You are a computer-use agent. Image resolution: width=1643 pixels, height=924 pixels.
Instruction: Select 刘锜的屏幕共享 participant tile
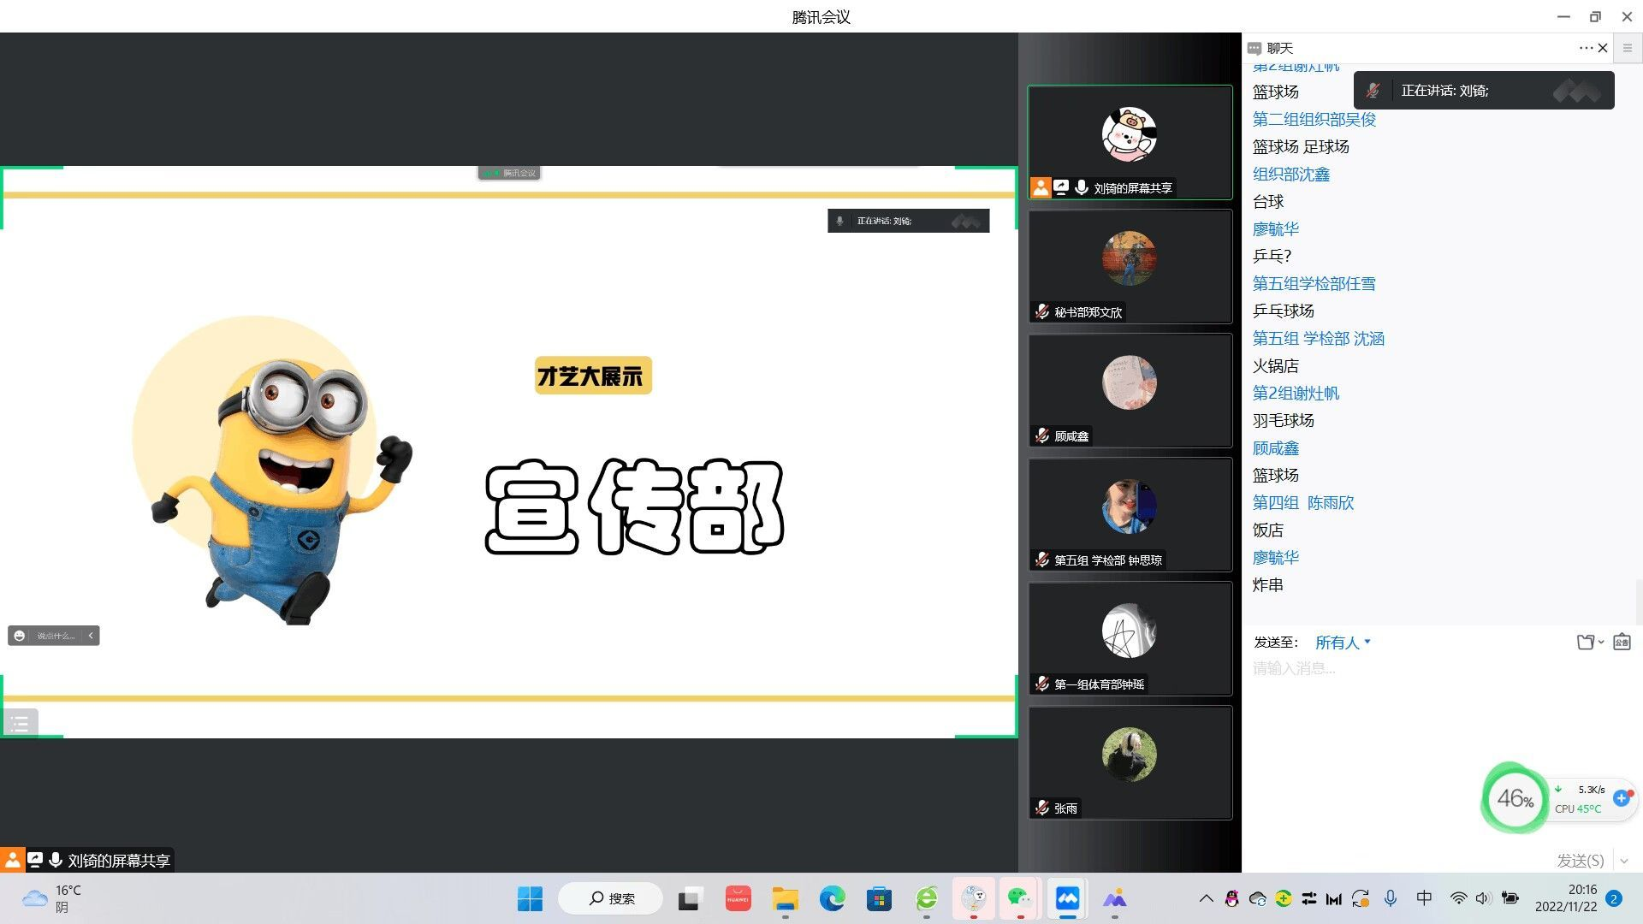click(1130, 143)
